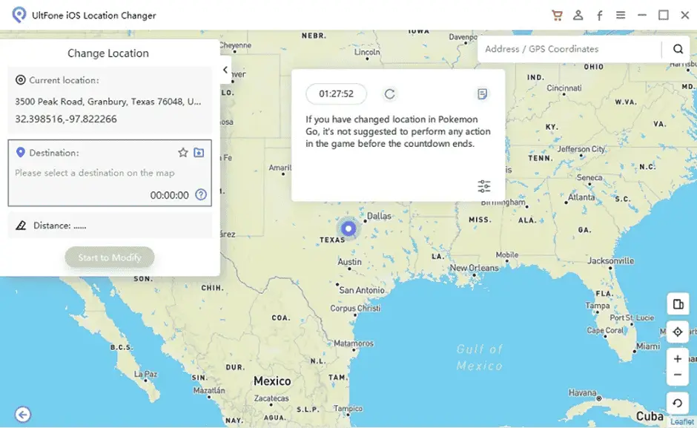Click the Destination pin icon
The width and height of the screenshot is (697, 428).
click(21, 153)
